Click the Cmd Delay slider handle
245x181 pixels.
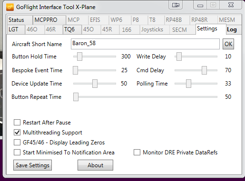pos(204,70)
